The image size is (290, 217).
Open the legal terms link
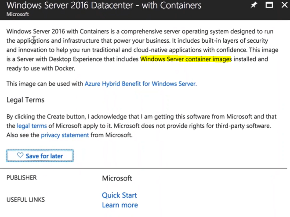pos(32,126)
